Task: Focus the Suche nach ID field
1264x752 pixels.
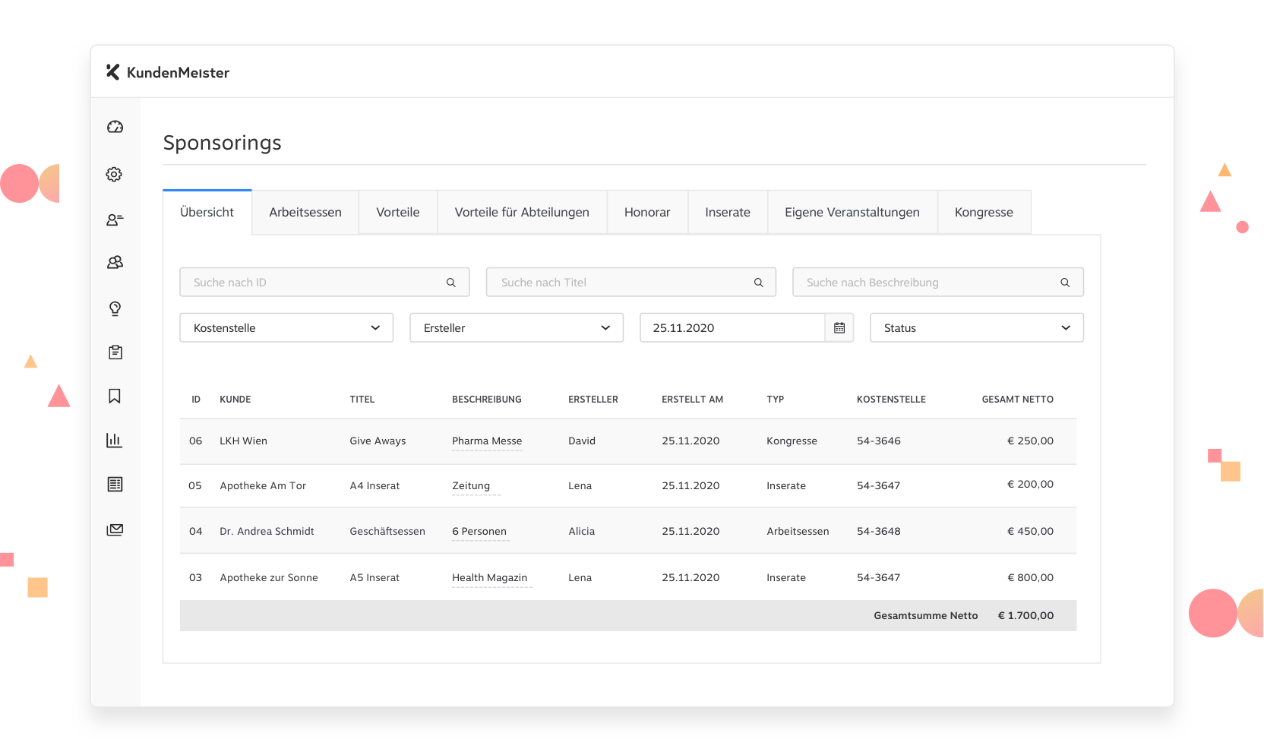Action: point(324,283)
